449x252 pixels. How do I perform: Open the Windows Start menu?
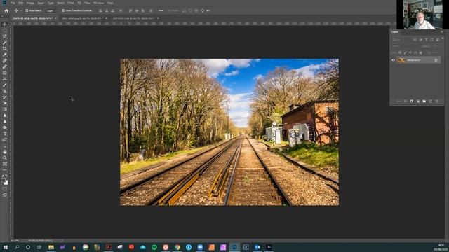[5, 247]
